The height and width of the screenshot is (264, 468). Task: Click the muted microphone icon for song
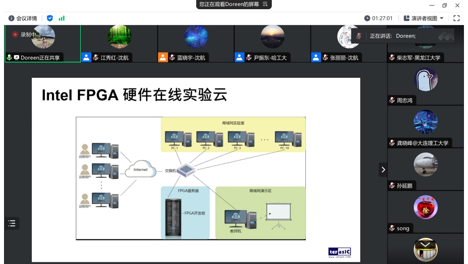tap(392, 229)
